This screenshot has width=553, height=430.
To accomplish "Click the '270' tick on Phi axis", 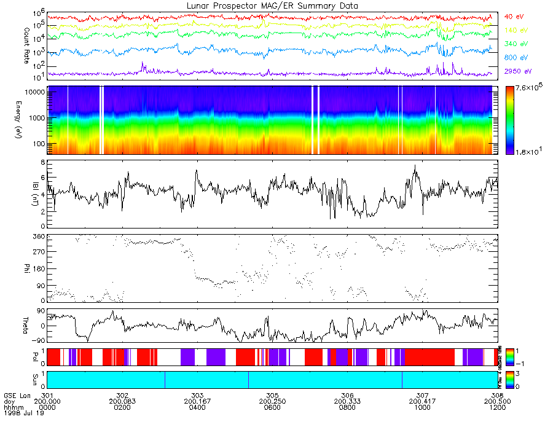I will (39, 252).
